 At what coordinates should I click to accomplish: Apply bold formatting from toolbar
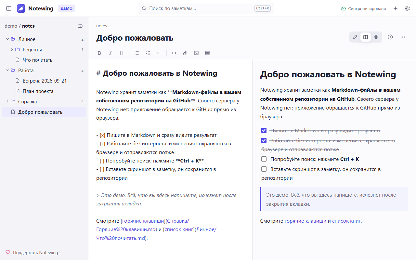point(99,53)
